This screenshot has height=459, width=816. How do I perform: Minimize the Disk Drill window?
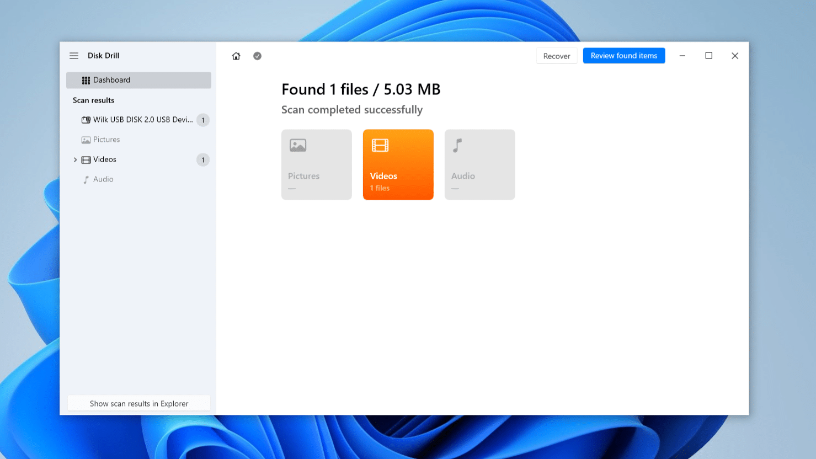point(682,56)
